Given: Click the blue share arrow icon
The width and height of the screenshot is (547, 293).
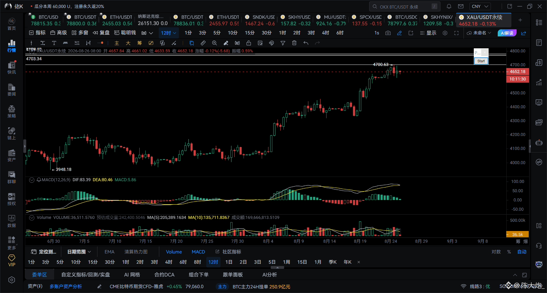Looking at the screenshot, I should point(524,33).
